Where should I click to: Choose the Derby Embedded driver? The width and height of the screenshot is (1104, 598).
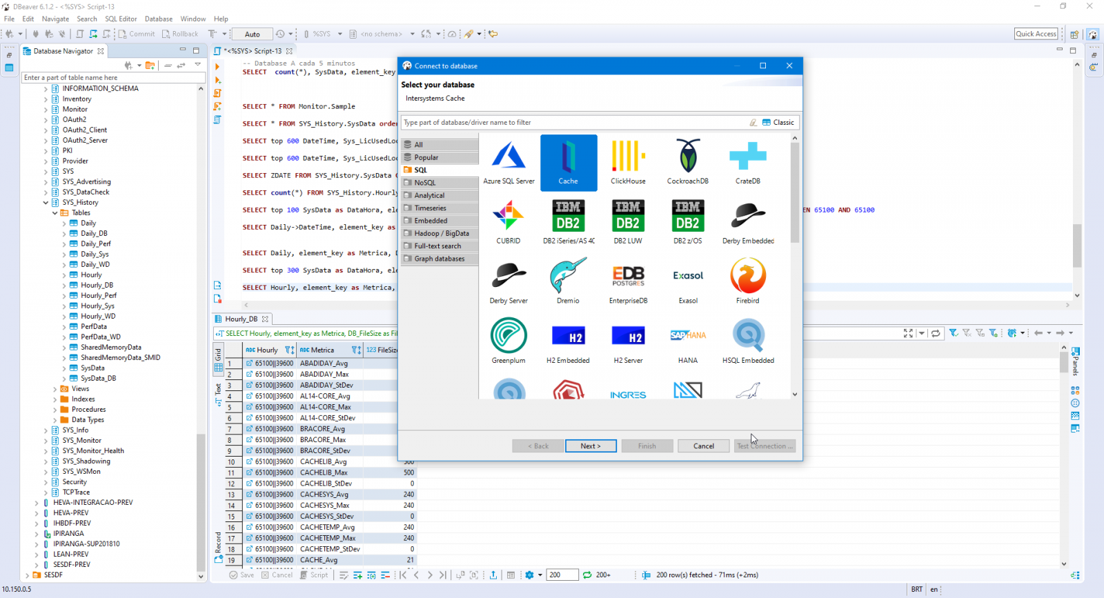point(748,222)
